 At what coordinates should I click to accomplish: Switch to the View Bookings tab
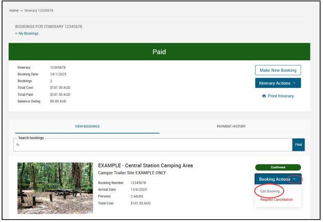pyautogui.click(x=87, y=127)
